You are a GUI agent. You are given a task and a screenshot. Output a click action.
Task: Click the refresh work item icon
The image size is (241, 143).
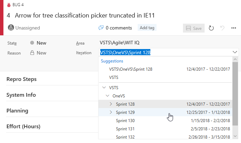pos(211,28)
